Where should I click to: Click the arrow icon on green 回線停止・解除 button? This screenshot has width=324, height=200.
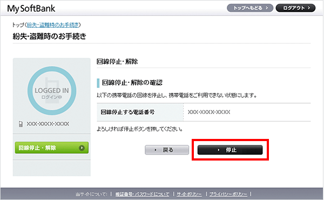[82, 148]
